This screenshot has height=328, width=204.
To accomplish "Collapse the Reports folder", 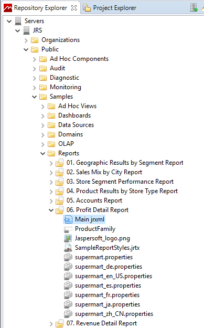I will tap(42, 154).
